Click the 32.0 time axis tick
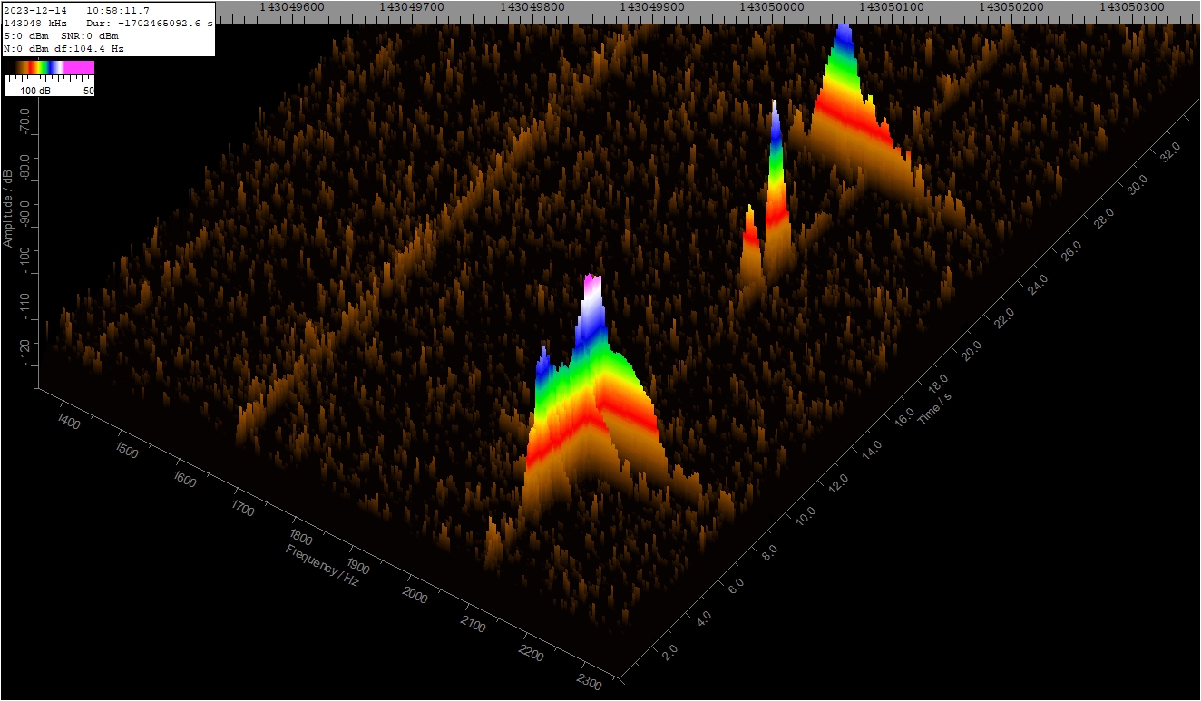 coord(1171,152)
